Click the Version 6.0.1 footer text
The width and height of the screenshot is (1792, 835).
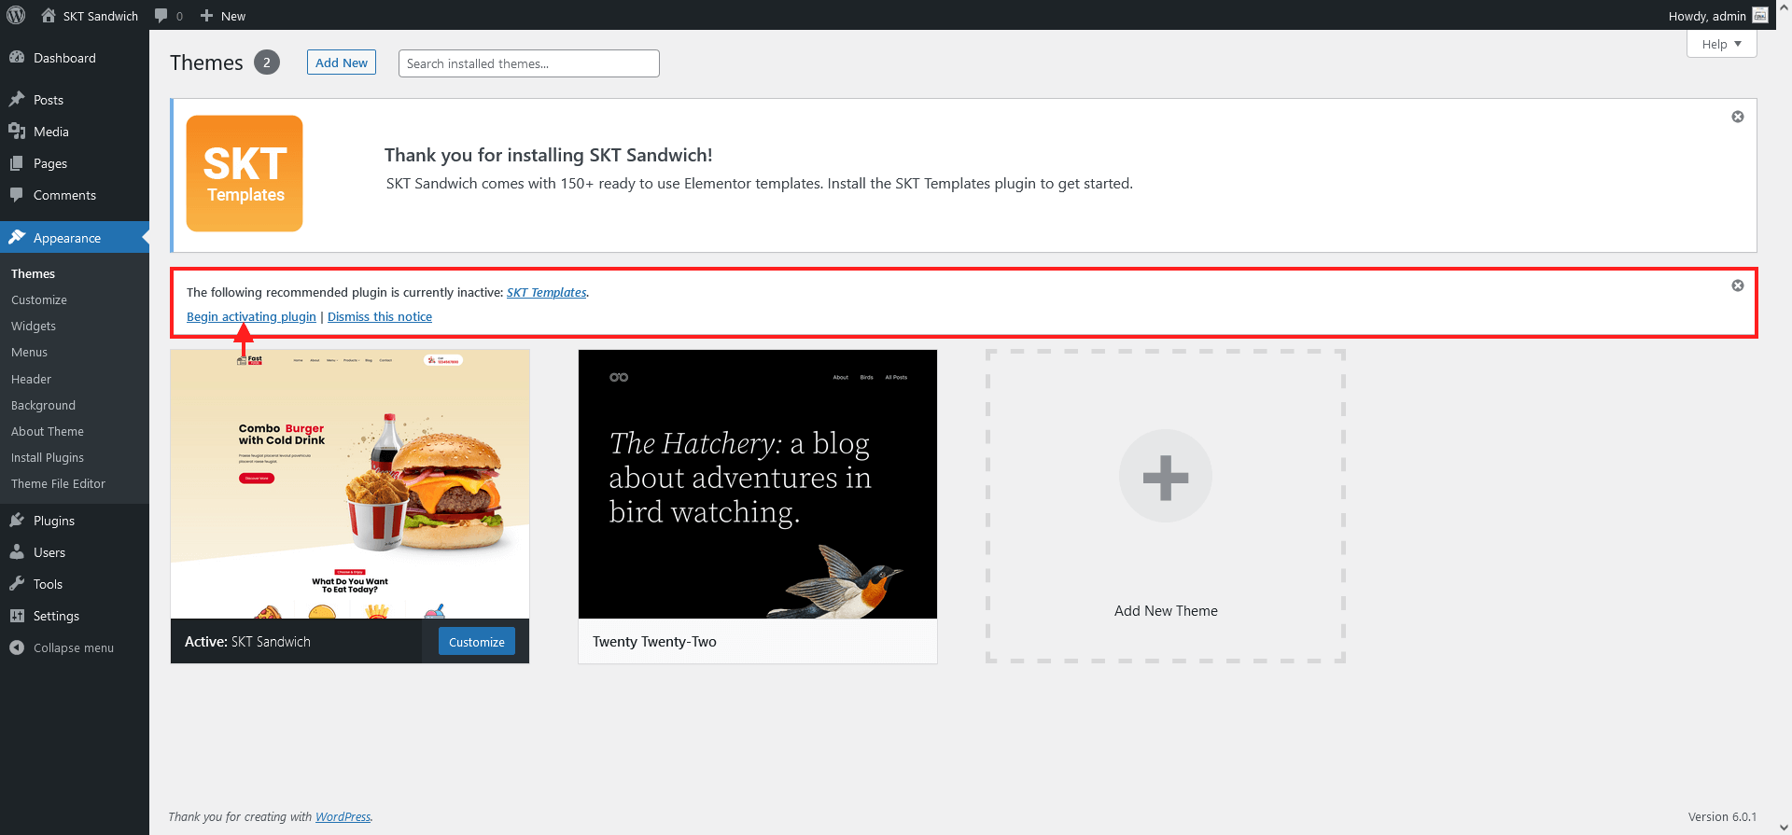pos(1722,816)
